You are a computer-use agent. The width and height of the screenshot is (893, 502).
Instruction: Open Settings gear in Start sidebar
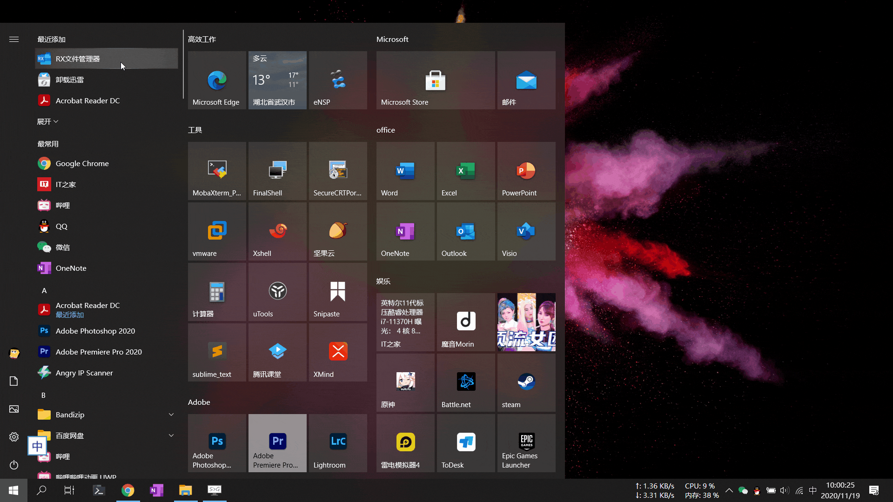coord(14,437)
